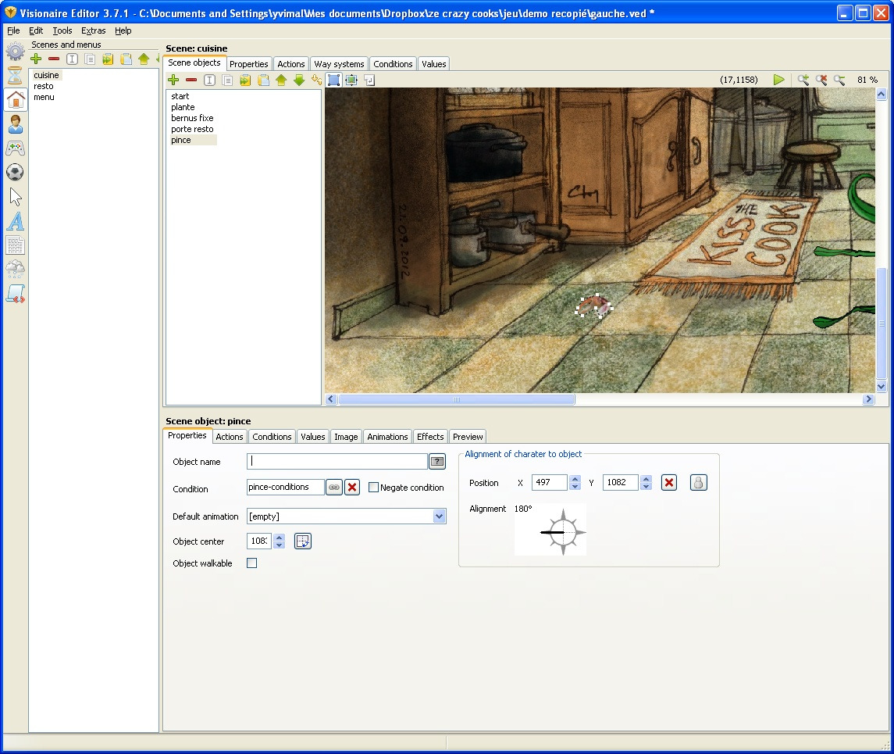Delete selected scene object with red minus
Screen dimensions: 894x754
(191, 80)
